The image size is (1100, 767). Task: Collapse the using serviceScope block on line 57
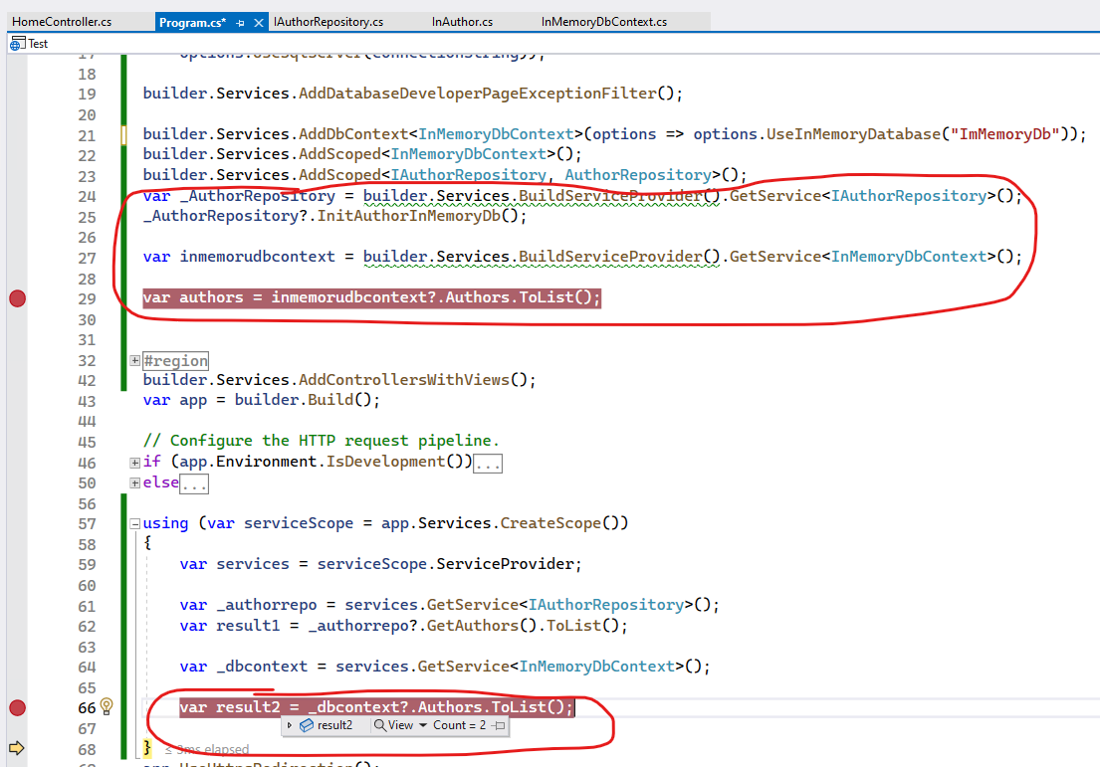pos(134,523)
